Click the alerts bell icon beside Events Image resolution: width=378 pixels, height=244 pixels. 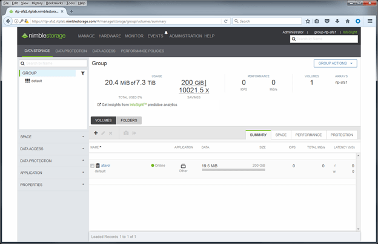pyautogui.click(x=166, y=33)
